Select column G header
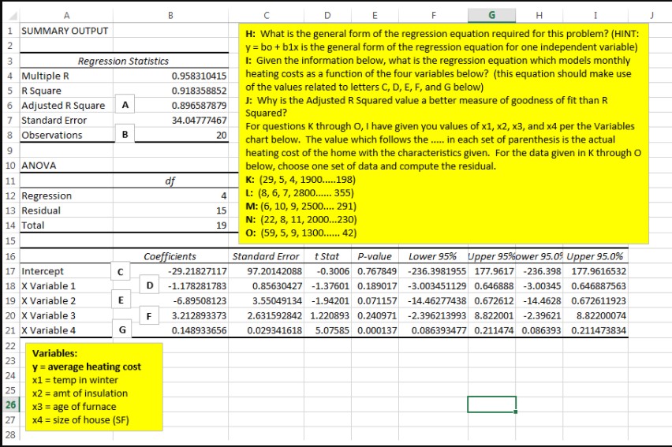The image size is (672, 447). (x=491, y=16)
